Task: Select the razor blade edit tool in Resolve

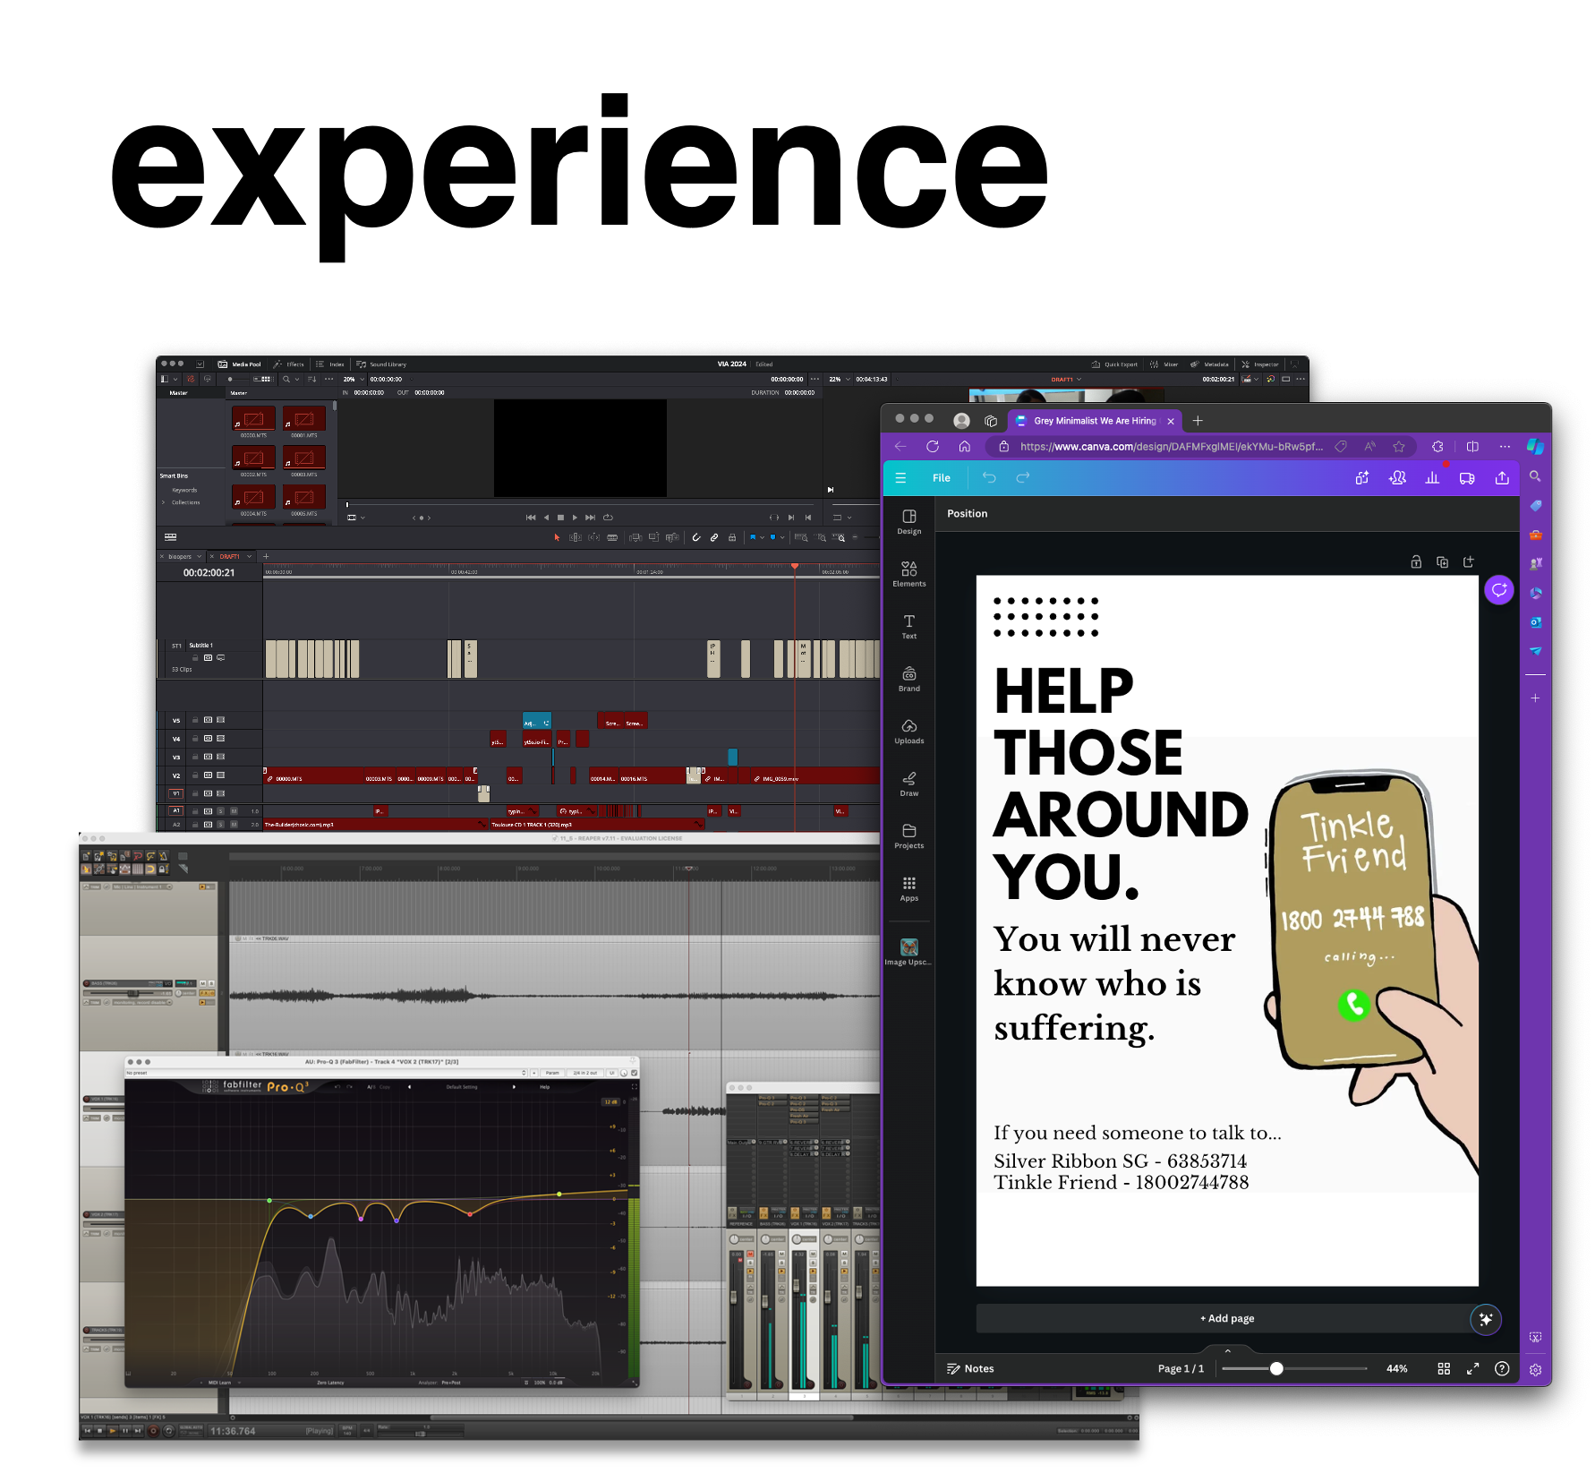Action: point(612,537)
